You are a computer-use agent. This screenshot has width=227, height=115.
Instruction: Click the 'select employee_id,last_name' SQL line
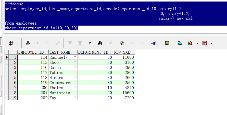(x=94, y=9)
